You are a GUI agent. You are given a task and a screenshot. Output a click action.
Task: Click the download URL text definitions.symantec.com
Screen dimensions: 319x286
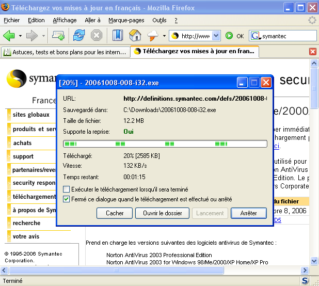tap(195, 99)
